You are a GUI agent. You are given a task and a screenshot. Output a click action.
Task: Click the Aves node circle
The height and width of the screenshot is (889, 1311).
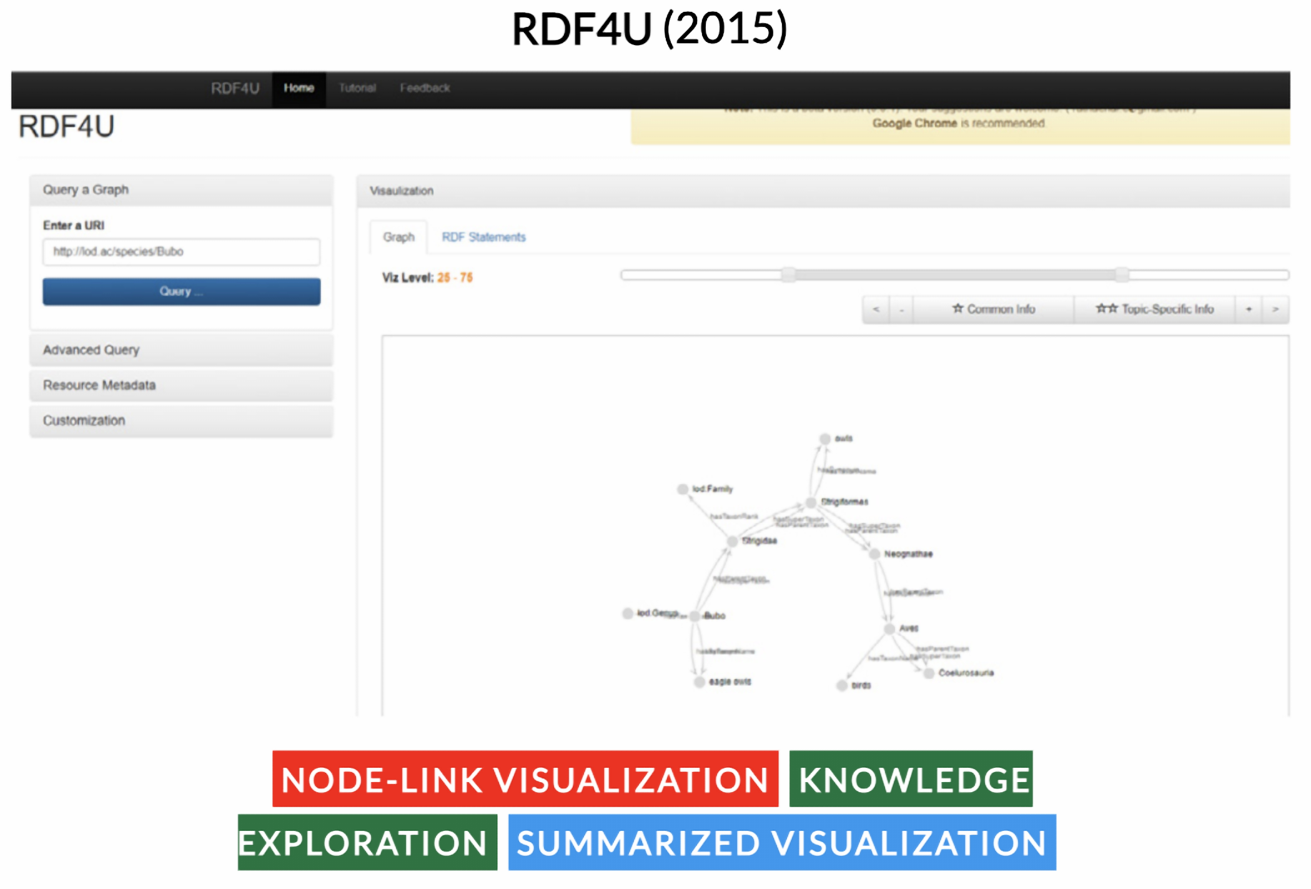(x=889, y=629)
